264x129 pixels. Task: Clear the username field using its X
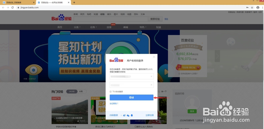(x=151, y=76)
